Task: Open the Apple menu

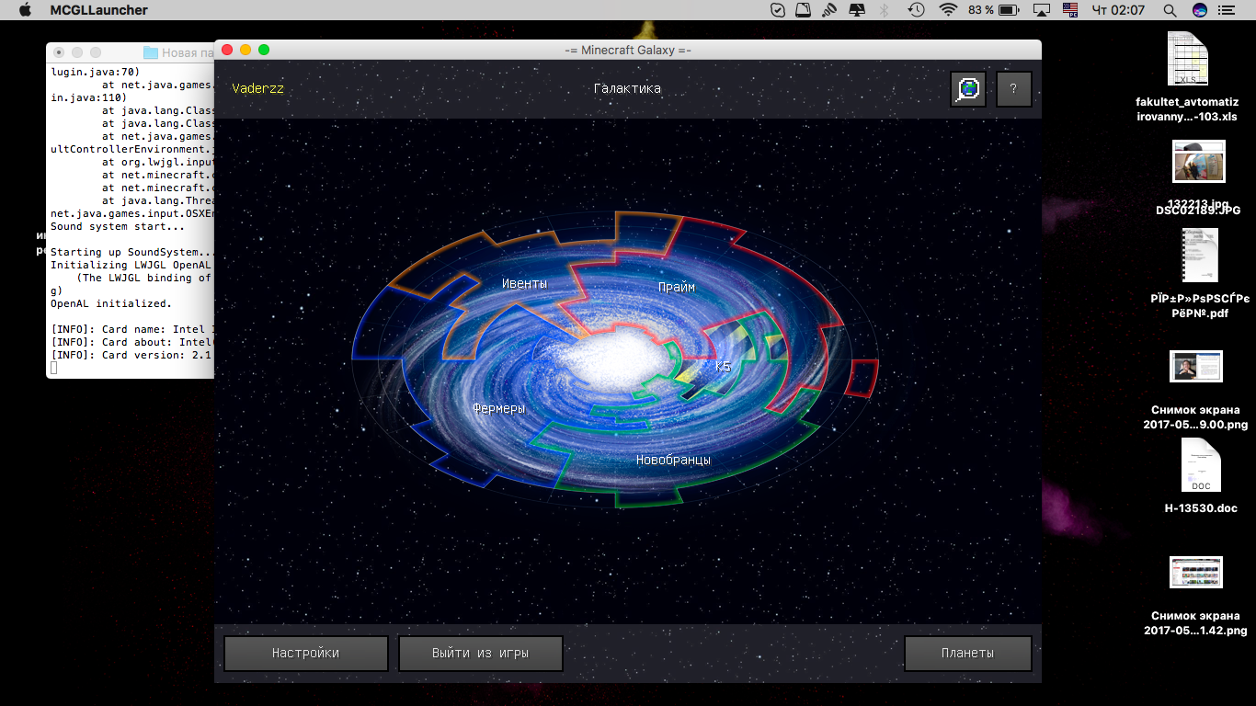Action: coord(25,10)
